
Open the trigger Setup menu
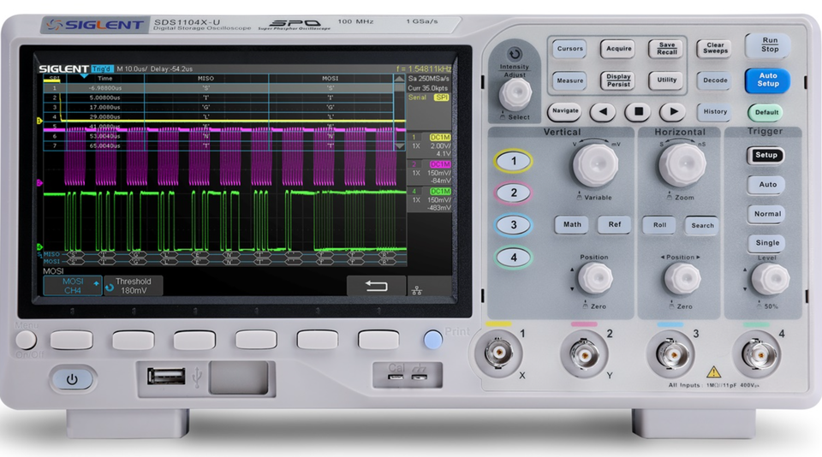(x=765, y=155)
